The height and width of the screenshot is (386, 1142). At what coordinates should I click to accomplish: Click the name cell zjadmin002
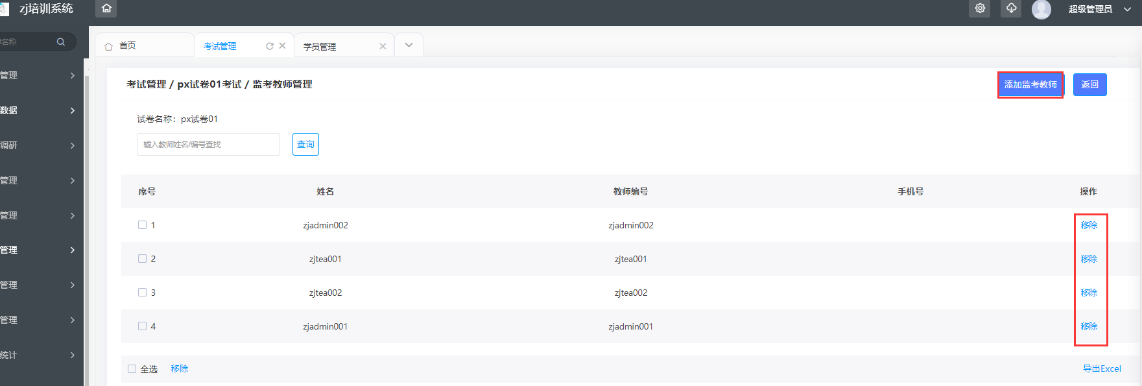pos(326,225)
